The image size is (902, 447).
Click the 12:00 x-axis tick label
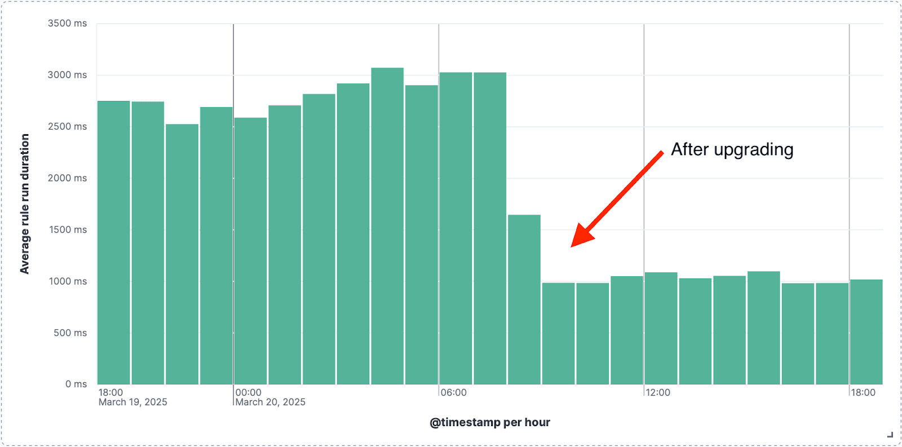click(658, 392)
